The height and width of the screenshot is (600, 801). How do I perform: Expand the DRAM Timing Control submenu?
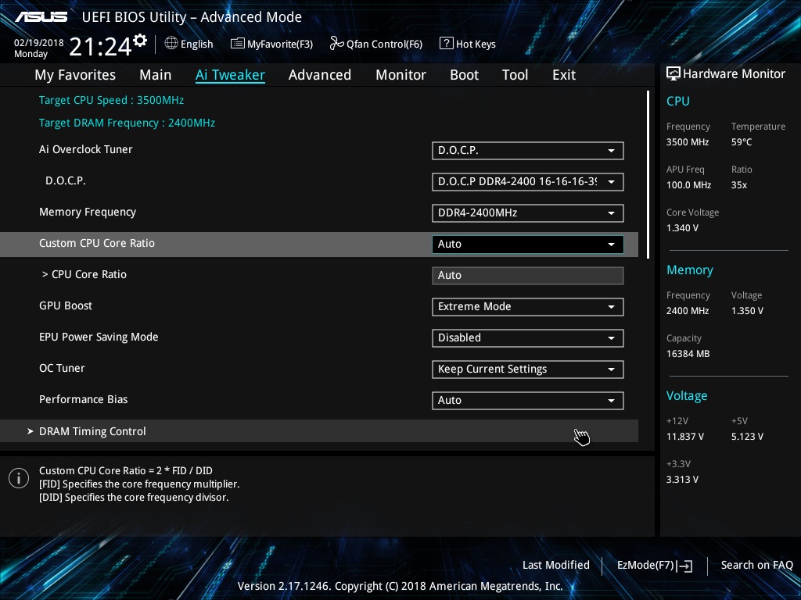[319, 431]
